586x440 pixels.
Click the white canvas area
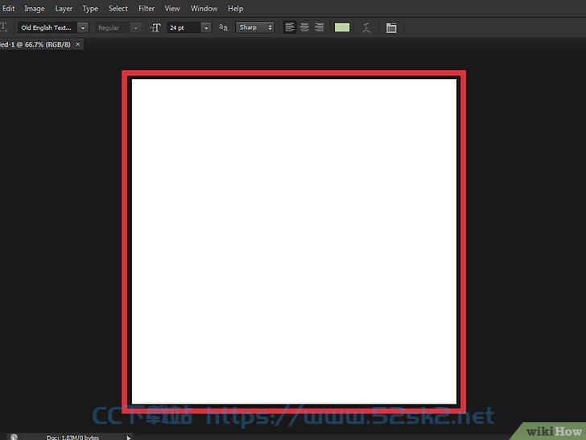(x=294, y=241)
